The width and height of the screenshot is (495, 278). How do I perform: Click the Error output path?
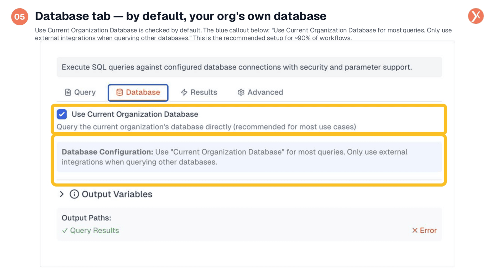pos(424,230)
